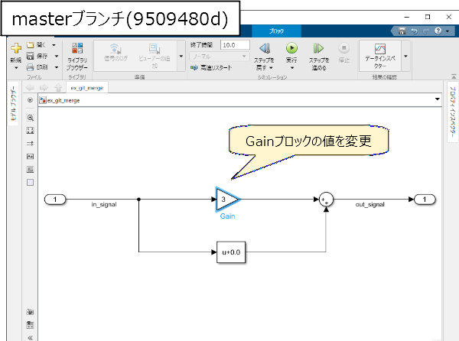Click the in_signal line label

[103, 204]
